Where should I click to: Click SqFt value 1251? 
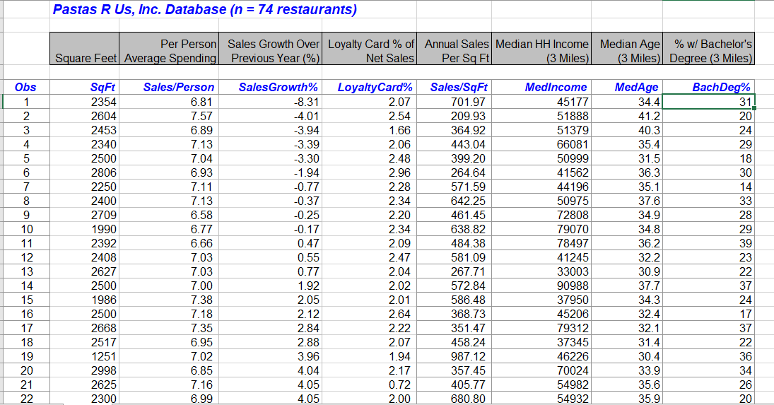[x=84, y=357]
